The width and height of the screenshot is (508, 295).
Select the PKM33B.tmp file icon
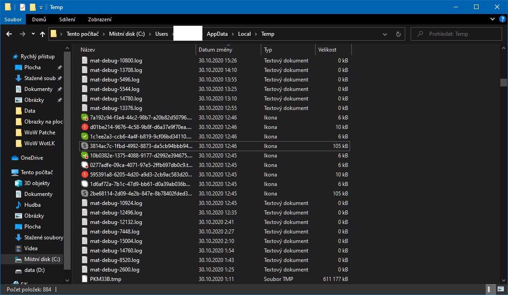[x=85, y=279]
